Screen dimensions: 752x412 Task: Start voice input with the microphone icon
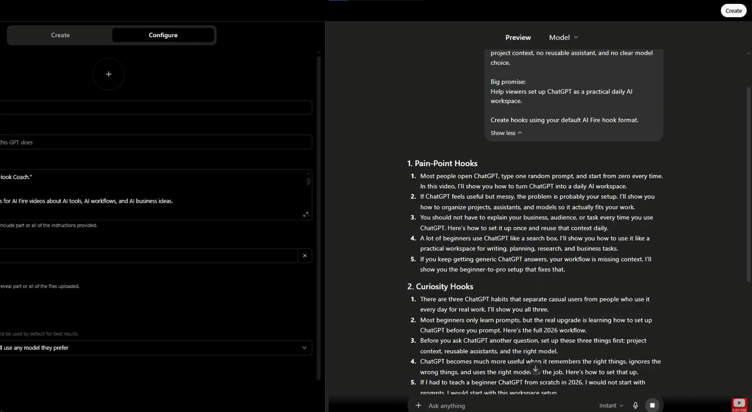pos(635,405)
